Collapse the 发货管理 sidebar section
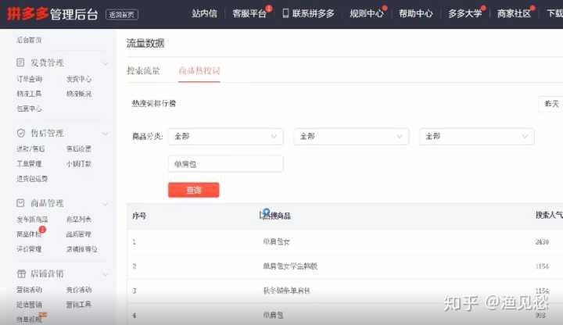 click(x=106, y=64)
